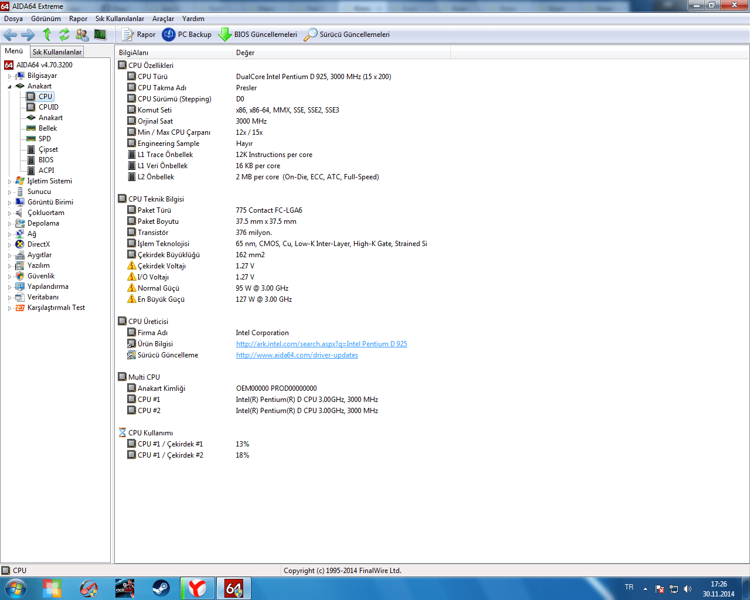Expand the Sunucu tree node

(9, 192)
